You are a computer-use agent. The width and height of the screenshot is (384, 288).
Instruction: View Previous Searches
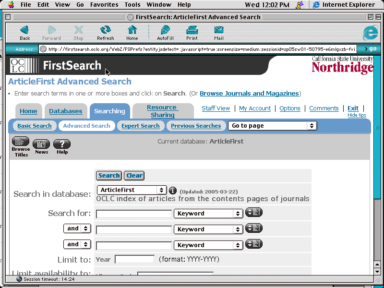[196, 126]
